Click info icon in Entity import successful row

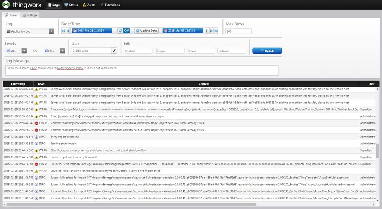point(36,137)
